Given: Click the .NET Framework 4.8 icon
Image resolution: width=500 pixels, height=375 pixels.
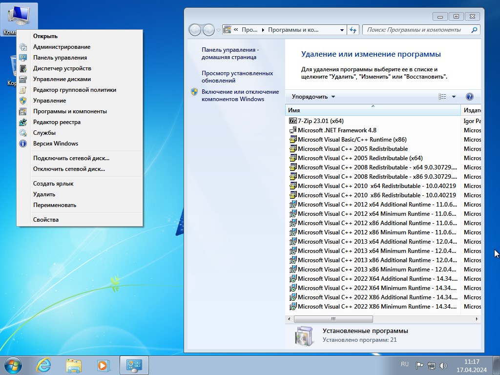Looking at the screenshot, I should [x=292, y=130].
